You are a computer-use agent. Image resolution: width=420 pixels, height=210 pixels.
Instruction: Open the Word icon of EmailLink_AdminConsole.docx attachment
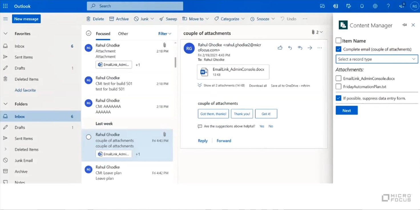tap(204, 72)
